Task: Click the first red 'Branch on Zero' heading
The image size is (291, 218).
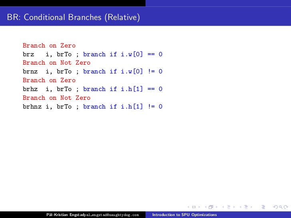Action: click(x=49, y=46)
